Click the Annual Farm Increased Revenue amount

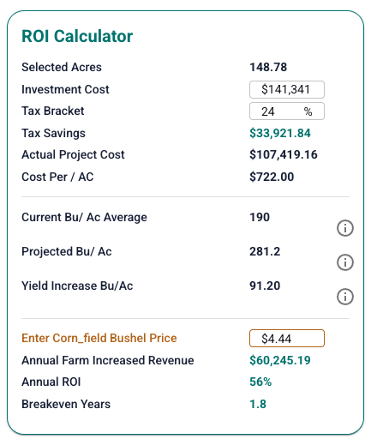(280, 360)
